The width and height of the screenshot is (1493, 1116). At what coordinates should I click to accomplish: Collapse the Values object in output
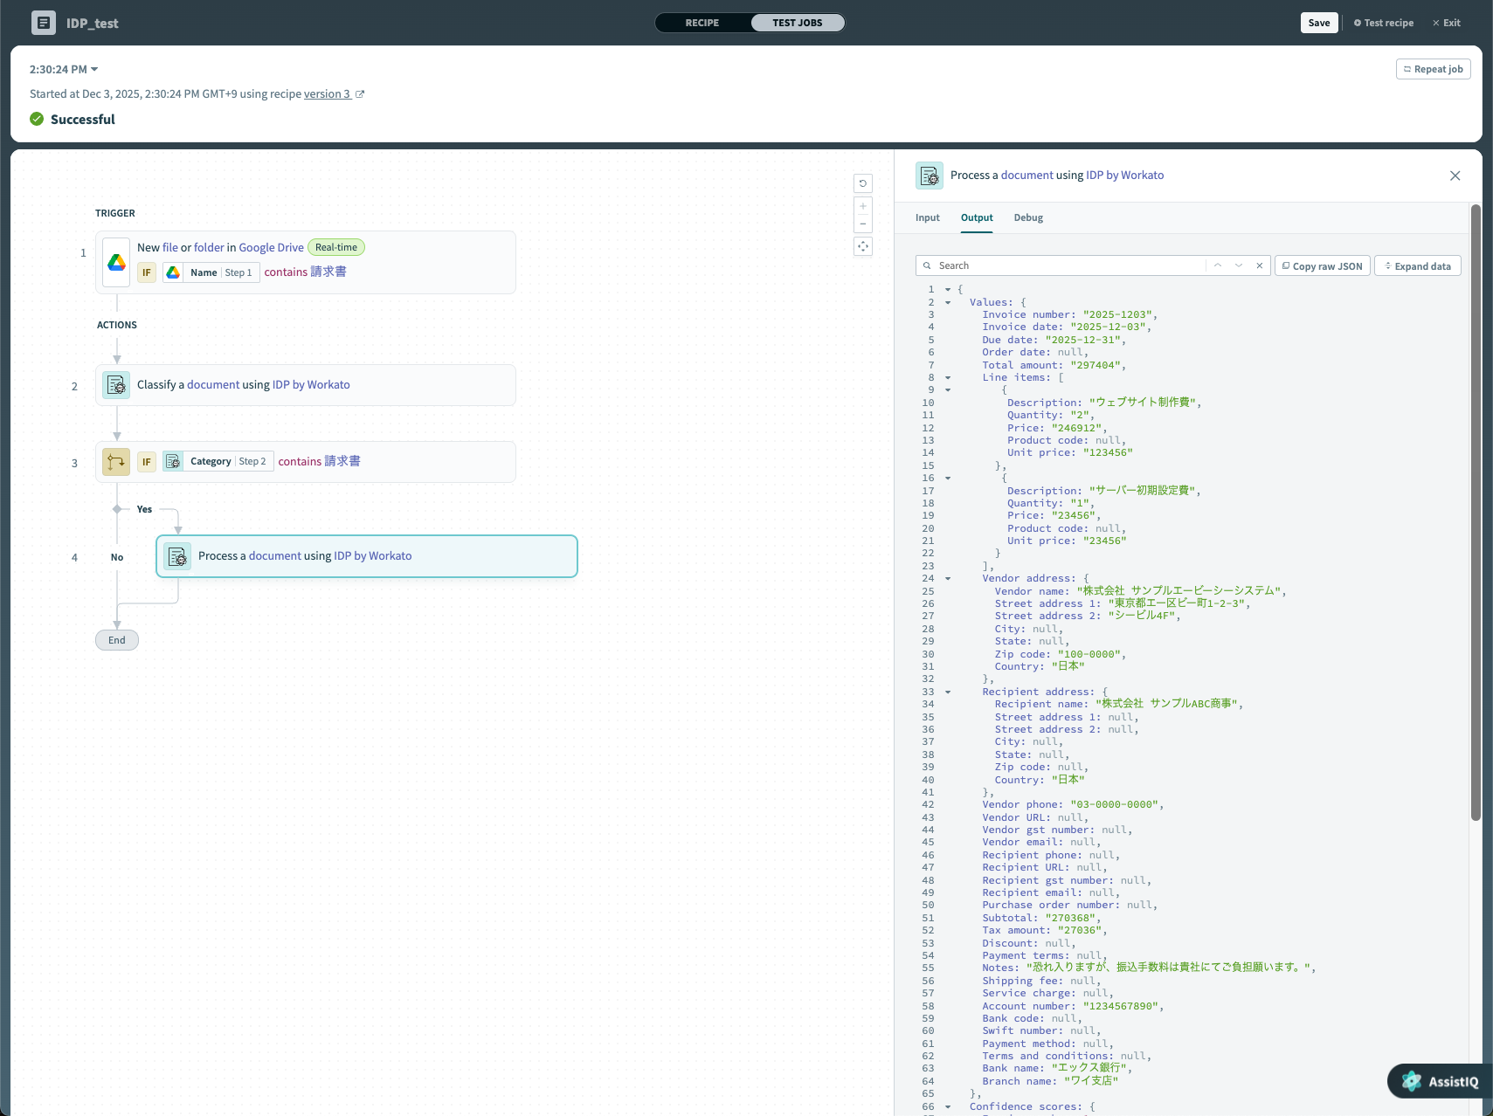tap(948, 302)
